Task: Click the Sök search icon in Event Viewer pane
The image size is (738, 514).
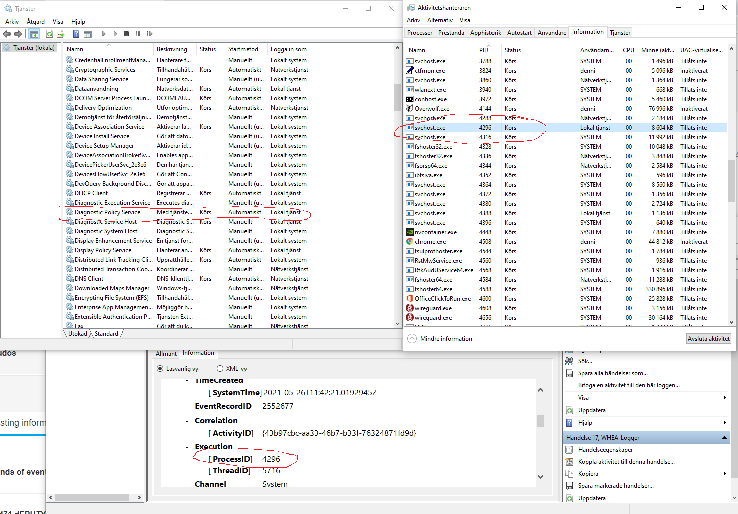Action: click(x=570, y=361)
